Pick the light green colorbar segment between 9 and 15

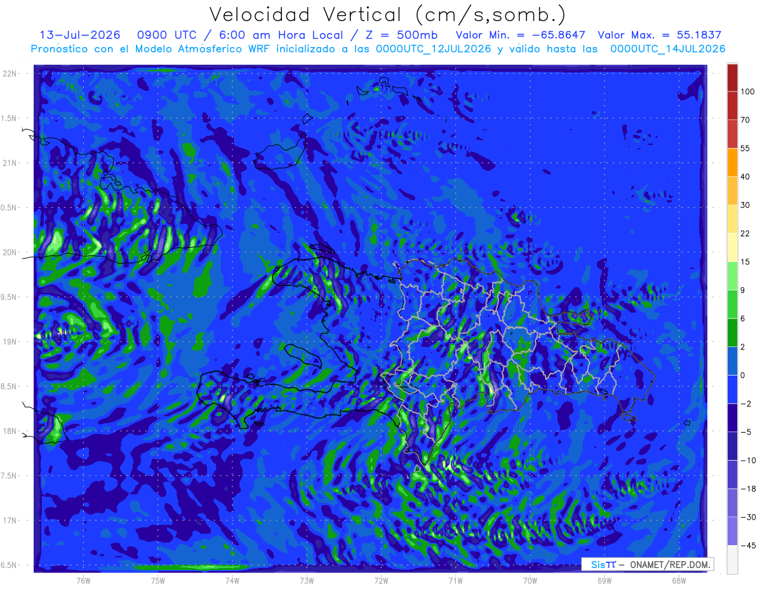pos(732,276)
